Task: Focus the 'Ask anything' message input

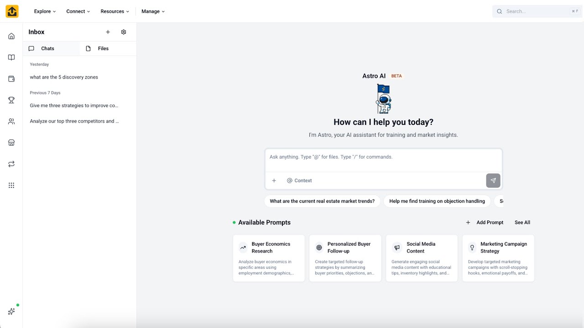Action: click(383, 160)
